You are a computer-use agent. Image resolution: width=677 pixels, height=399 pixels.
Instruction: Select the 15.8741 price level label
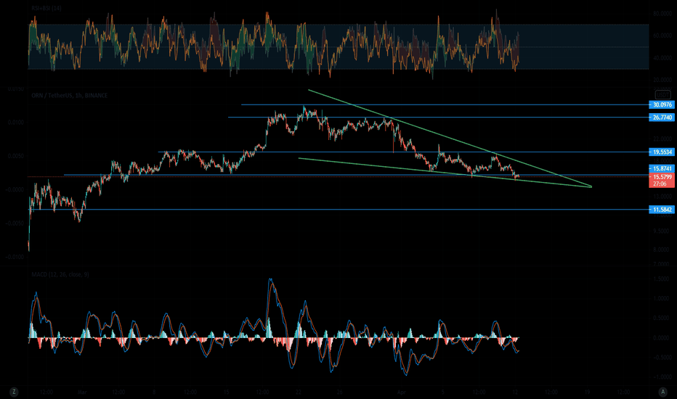click(662, 168)
